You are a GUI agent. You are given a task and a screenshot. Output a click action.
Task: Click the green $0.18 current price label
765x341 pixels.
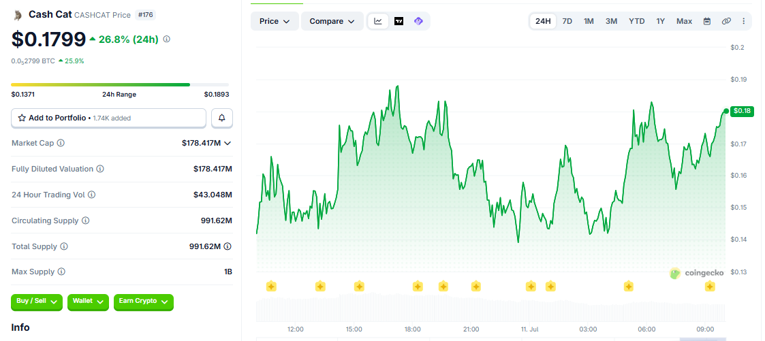(742, 112)
